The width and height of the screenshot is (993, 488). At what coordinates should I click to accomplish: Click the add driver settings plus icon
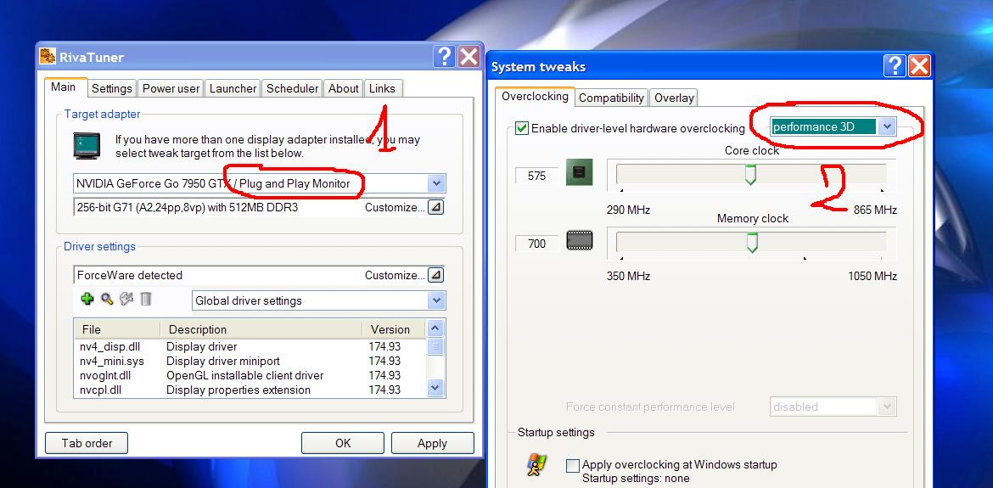87,299
